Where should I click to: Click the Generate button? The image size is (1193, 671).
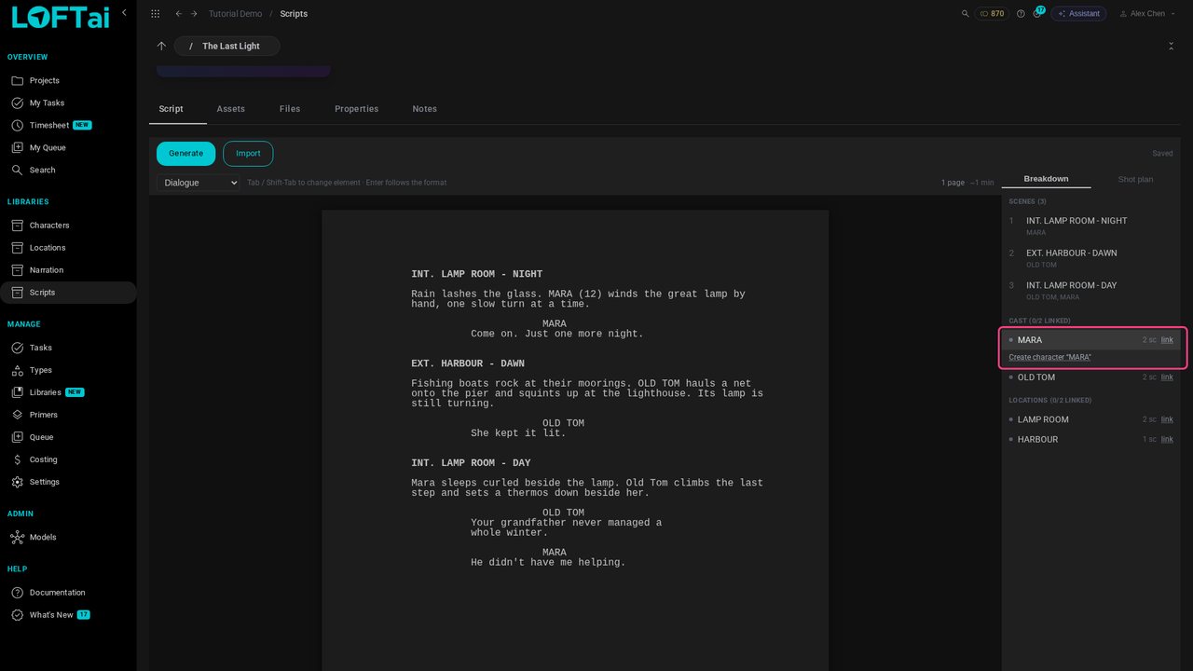pos(185,154)
